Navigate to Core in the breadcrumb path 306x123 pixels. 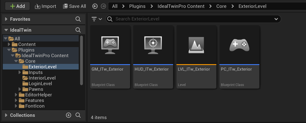pyautogui.click(x=221, y=6)
